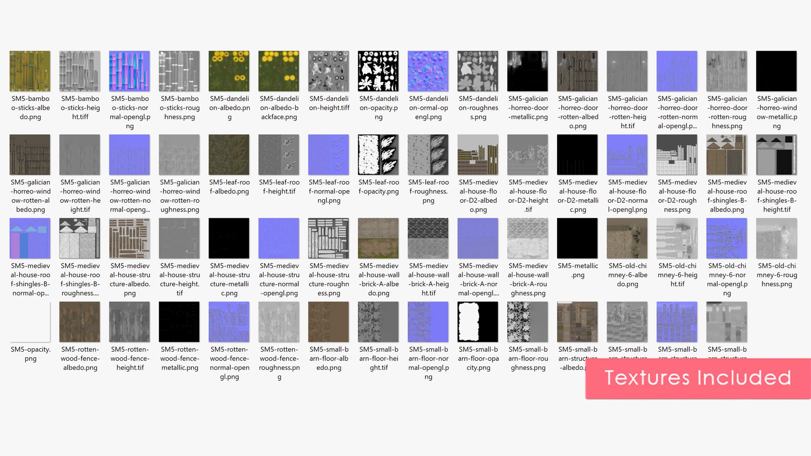Select SM5-leaf-roof-albedo.png file
This screenshot has height=456, width=811.
(x=229, y=155)
